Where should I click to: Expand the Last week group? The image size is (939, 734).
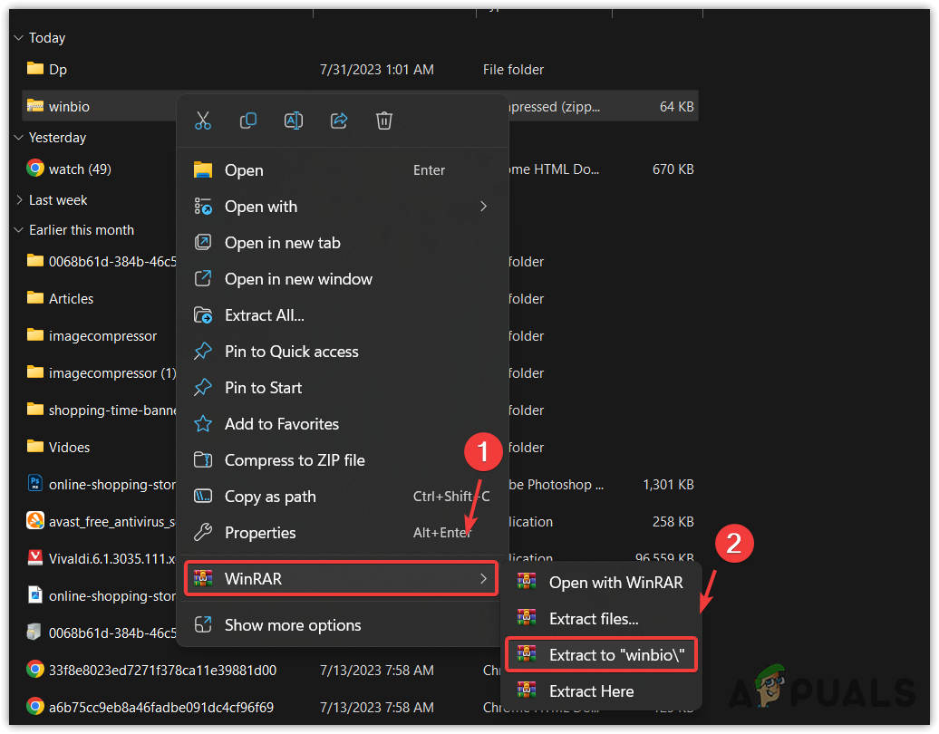19,200
